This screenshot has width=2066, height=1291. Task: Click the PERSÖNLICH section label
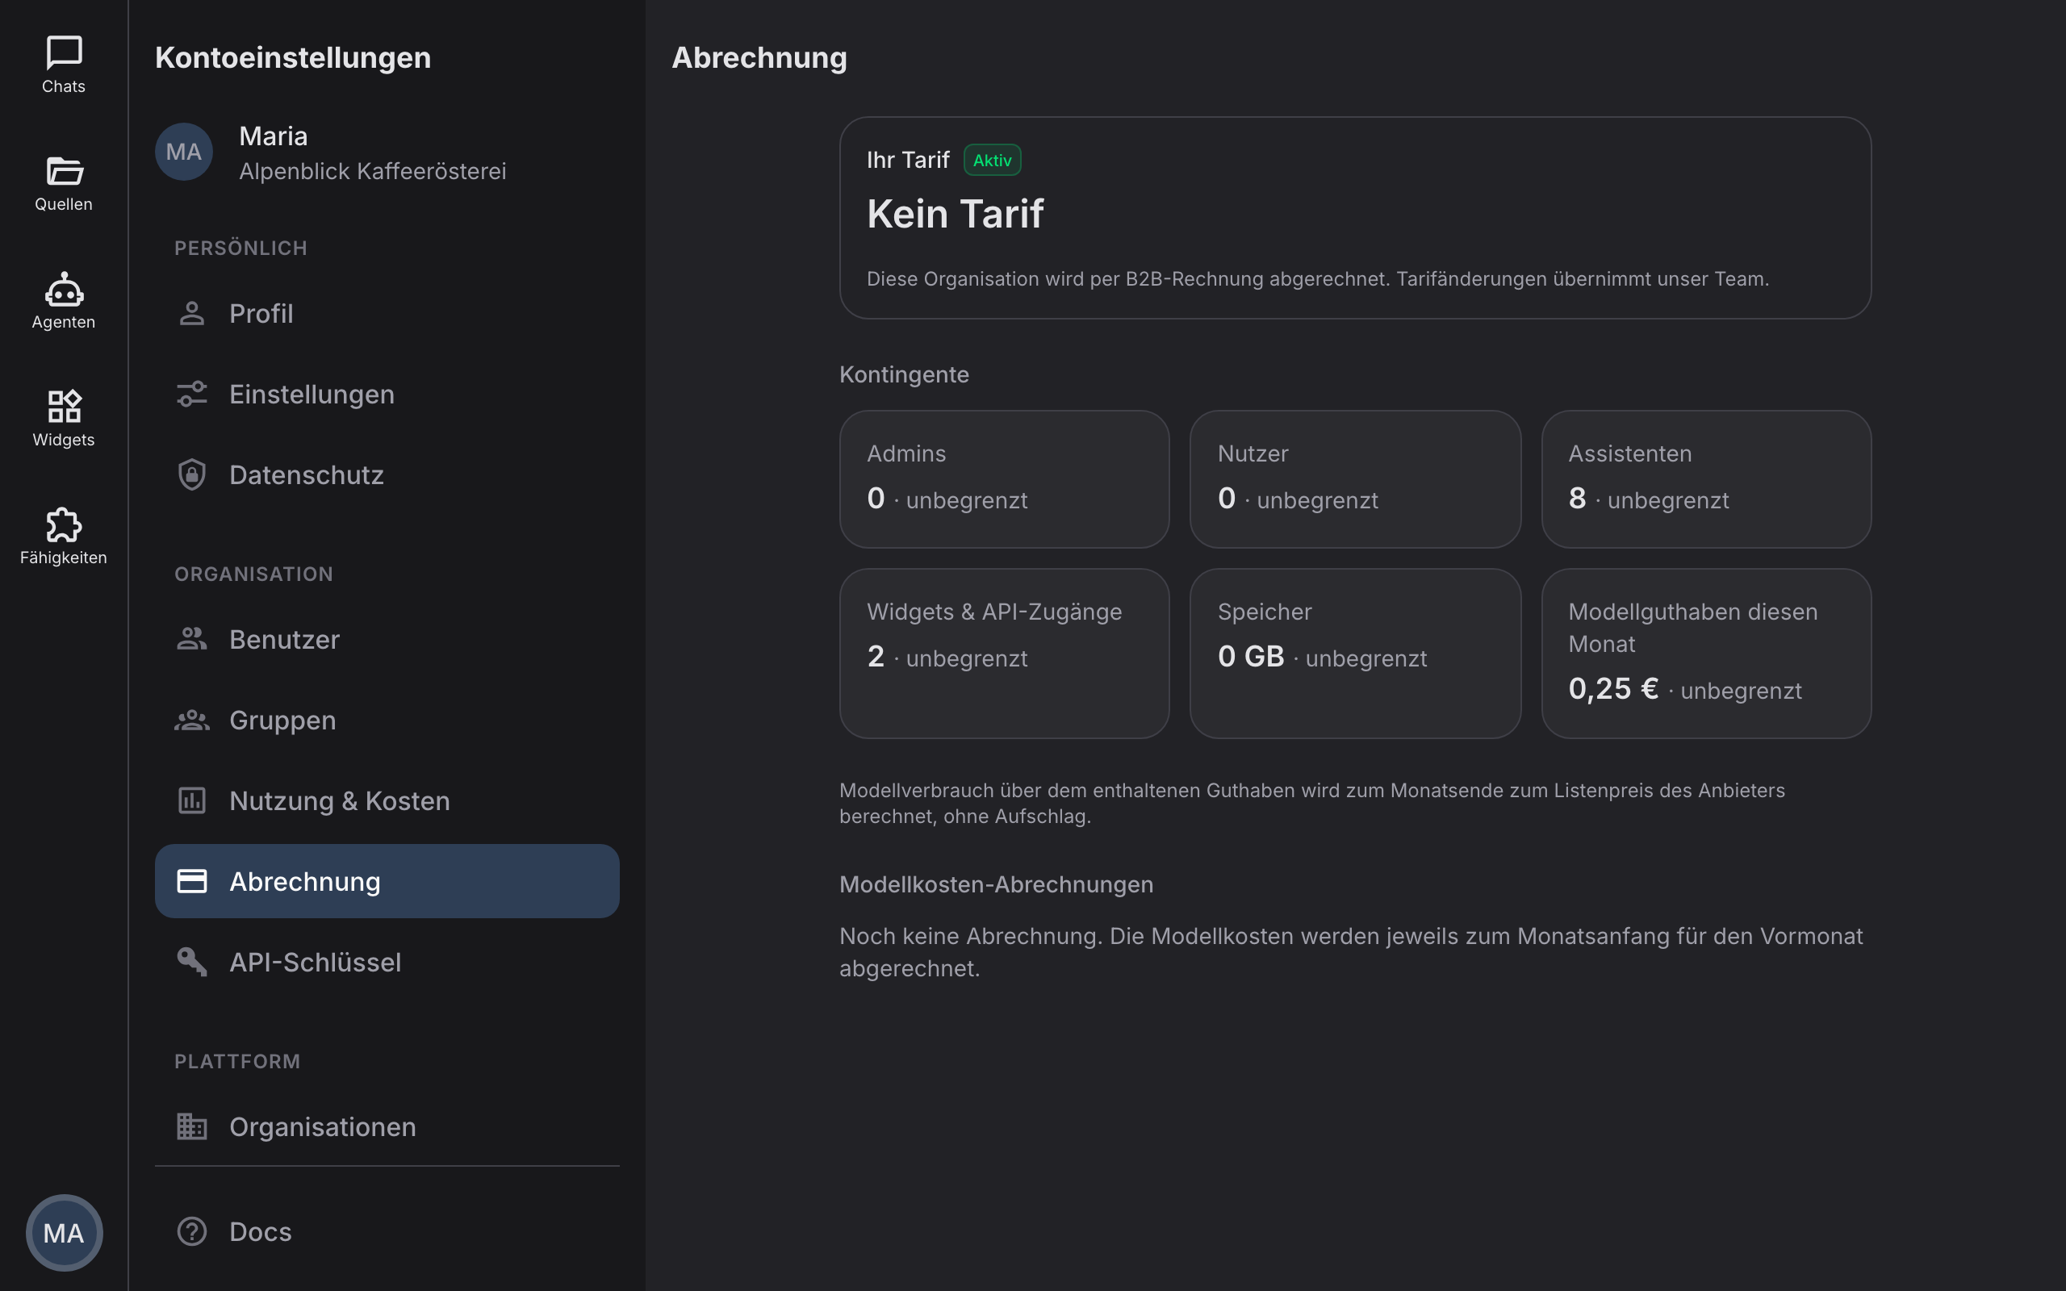(x=240, y=249)
